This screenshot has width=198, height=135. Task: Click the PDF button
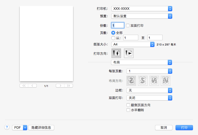point(17,127)
